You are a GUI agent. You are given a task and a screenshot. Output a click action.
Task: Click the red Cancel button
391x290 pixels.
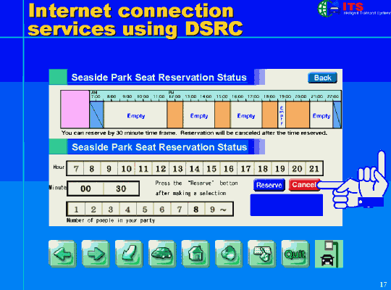pos(304,185)
